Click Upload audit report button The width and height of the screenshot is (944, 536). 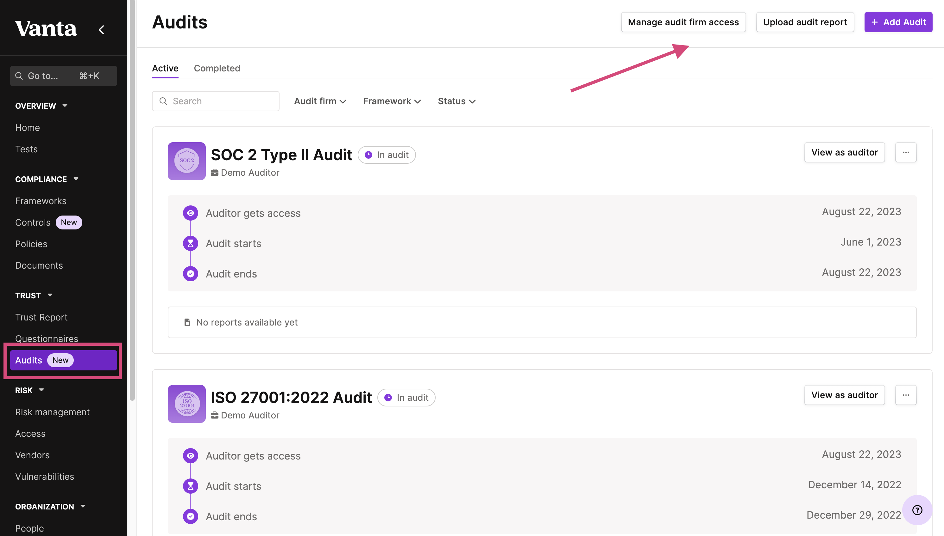[x=805, y=22]
